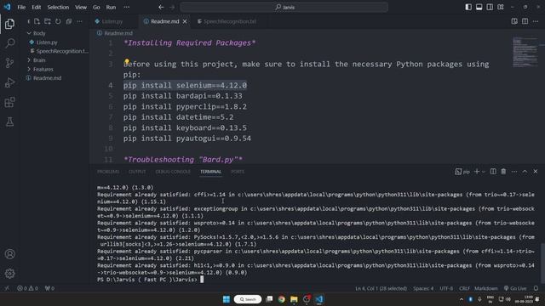The height and width of the screenshot is (306, 545).
Task: Open Customize Layout options
Action: pyautogui.click(x=501, y=7)
